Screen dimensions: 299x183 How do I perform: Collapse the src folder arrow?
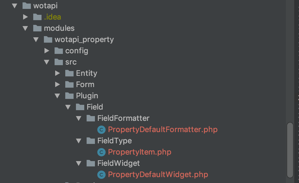(x=47, y=62)
